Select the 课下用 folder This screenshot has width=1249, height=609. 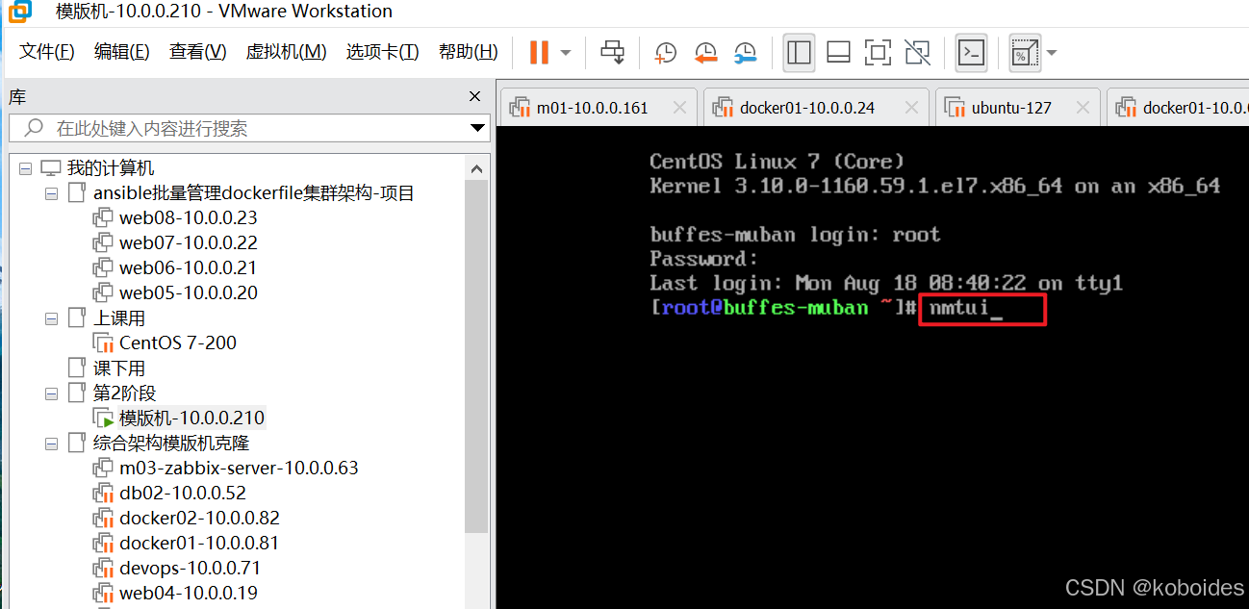pyautogui.click(x=118, y=368)
